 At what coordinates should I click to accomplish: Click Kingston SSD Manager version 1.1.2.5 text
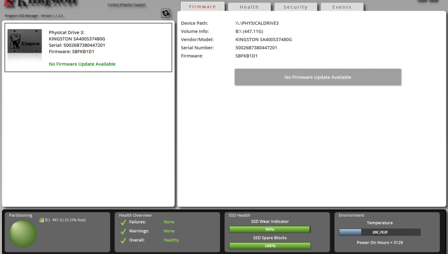(x=34, y=16)
